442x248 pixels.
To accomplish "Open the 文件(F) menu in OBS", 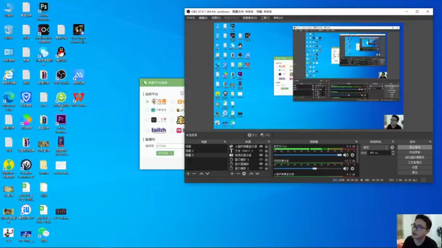I will click(191, 18).
